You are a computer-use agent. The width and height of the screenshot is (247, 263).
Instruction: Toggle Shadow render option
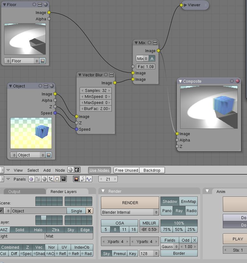tap(170, 201)
